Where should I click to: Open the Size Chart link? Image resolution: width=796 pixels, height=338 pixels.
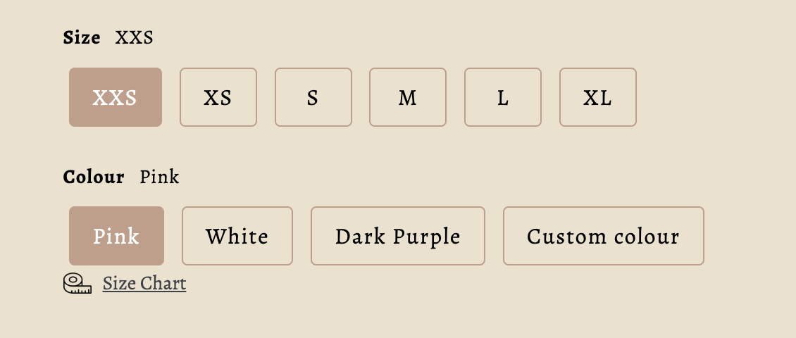coord(144,284)
